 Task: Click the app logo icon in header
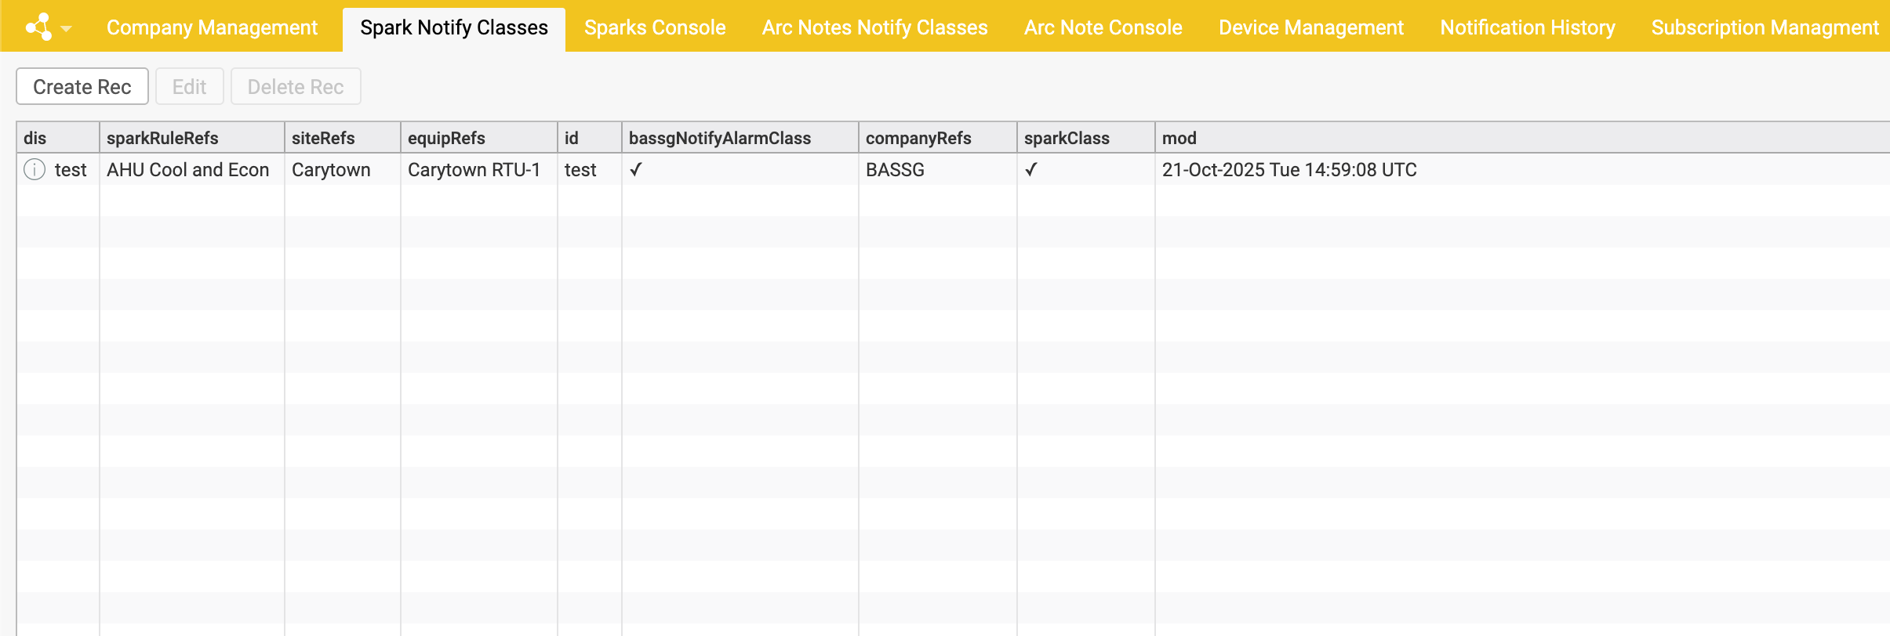(38, 27)
